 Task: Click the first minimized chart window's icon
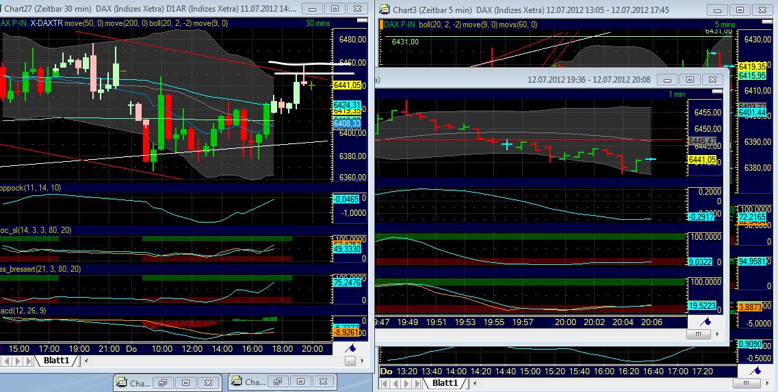122,382
